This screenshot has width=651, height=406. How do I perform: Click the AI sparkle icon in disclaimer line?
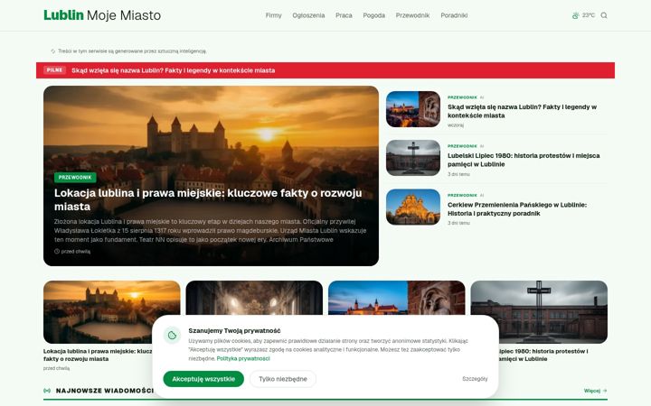click(x=53, y=51)
